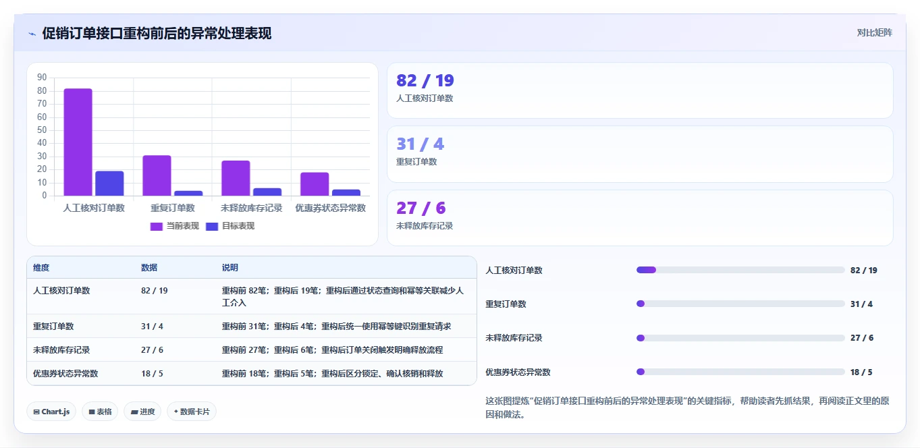
Task: Click the 人工核对订单数 progress bar
Action: click(x=740, y=270)
